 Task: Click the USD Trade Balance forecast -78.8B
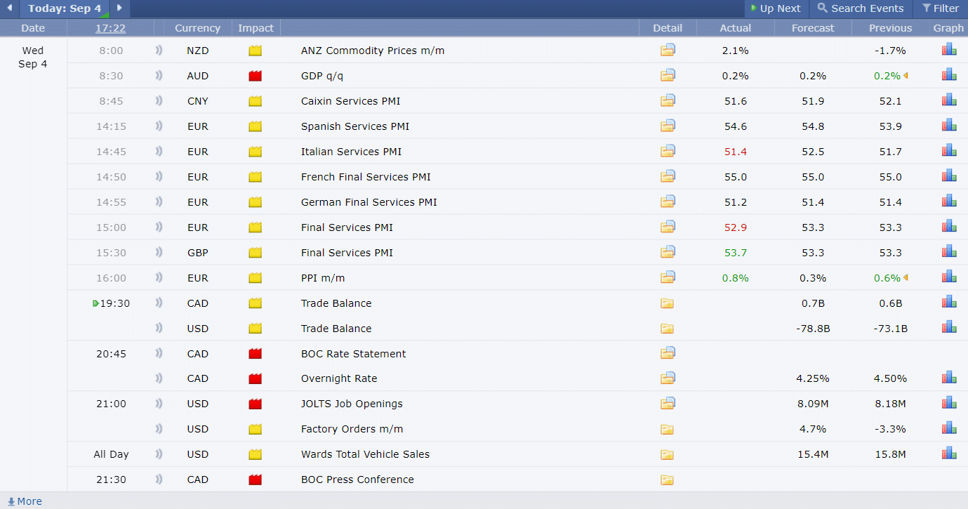813,329
